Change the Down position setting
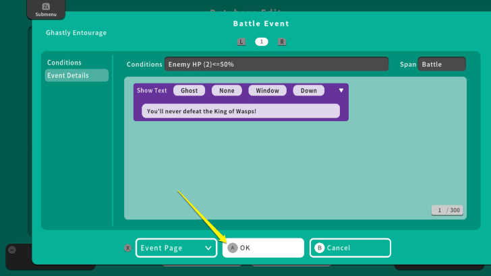 click(x=308, y=90)
